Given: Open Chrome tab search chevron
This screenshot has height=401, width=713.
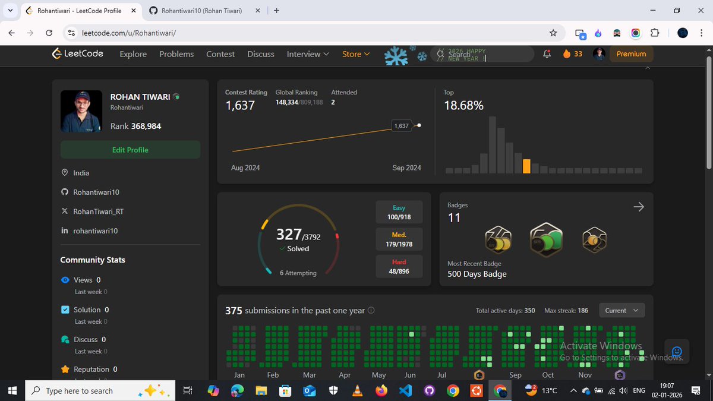Looking at the screenshot, I should (10, 11).
